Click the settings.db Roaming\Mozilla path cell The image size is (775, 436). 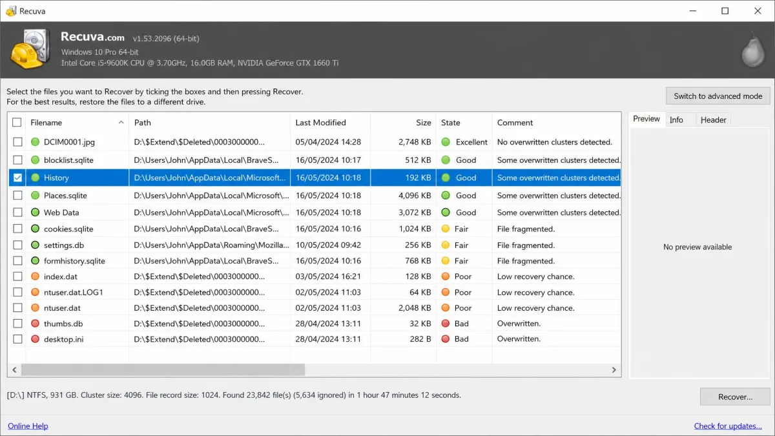coord(211,245)
